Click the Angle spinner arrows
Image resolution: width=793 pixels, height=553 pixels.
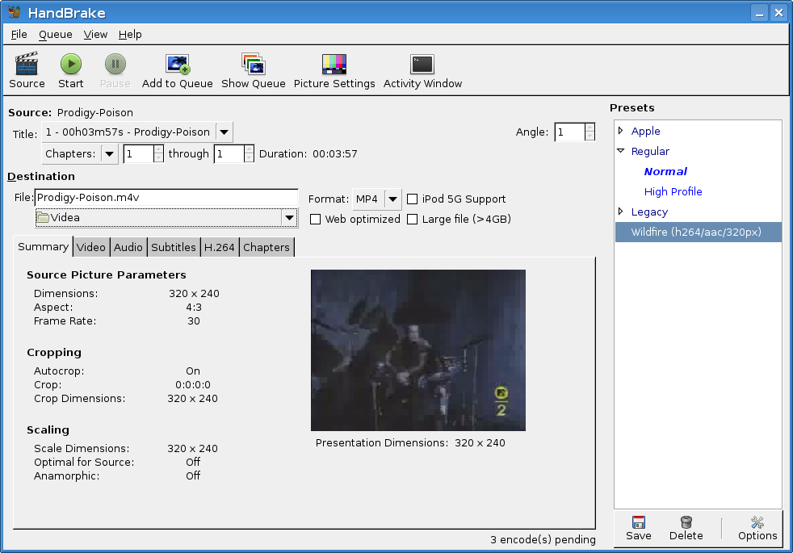pyautogui.click(x=590, y=132)
